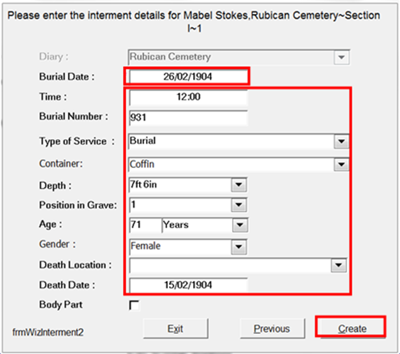
Task: Expand the Container dropdown arrow
Action: (x=342, y=165)
